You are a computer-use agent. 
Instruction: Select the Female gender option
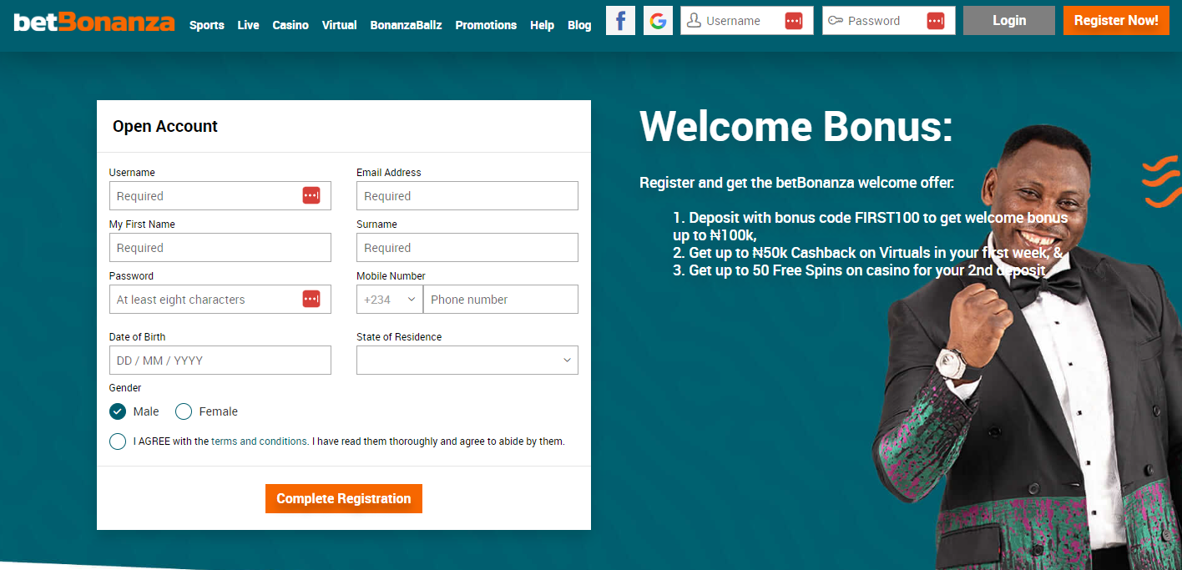pyautogui.click(x=184, y=411)
